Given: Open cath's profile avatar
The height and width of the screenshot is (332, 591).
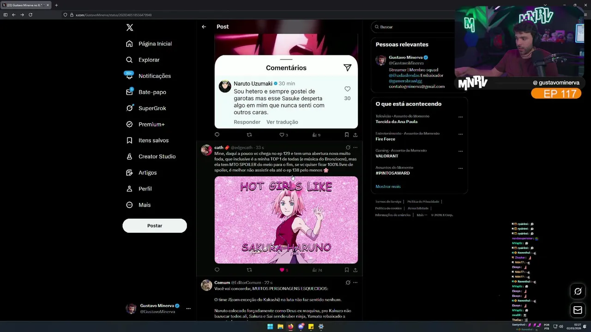Looking at the screenshot, I should (206, 150).
